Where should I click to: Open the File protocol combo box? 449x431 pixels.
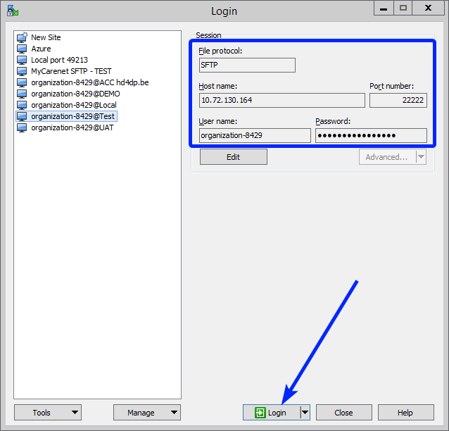click(x=246, y=65)
